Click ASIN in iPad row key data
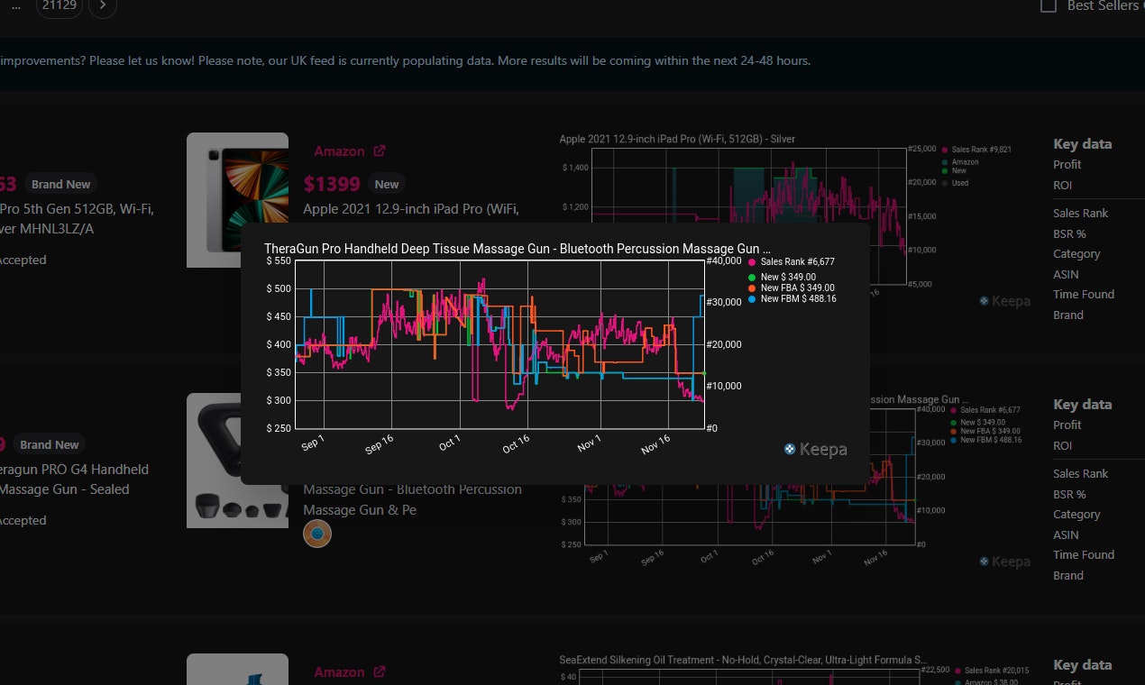1145x685 pixels. pyautogui.click(x=1066, y=274)
